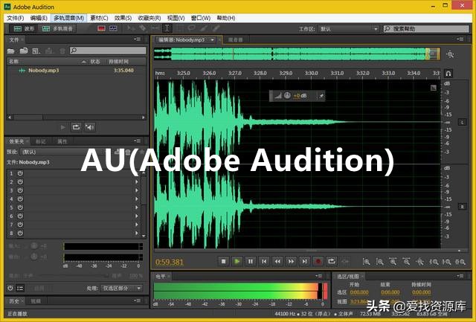This screenshot has height=322, width=476.
Task: Pause playback with the Pause button
Action: [x=251, y=261]
